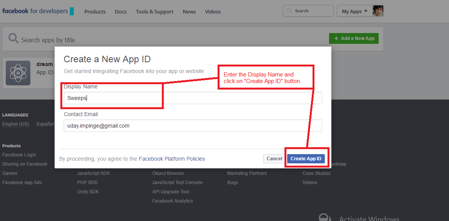The height and width of the screenshot is (221, 449).
Task: Click the top Search field
Action: click(x=308, y=11)
